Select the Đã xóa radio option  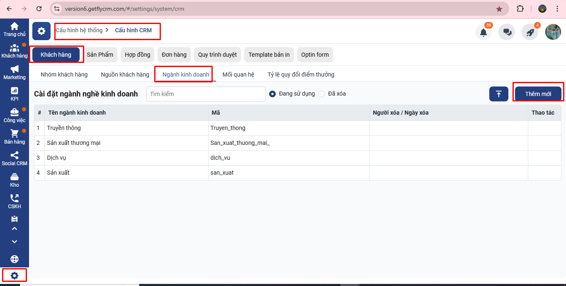click(x=321, y=94)
